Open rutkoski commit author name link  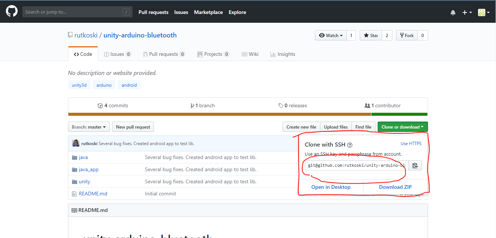[x=89, y=144]
